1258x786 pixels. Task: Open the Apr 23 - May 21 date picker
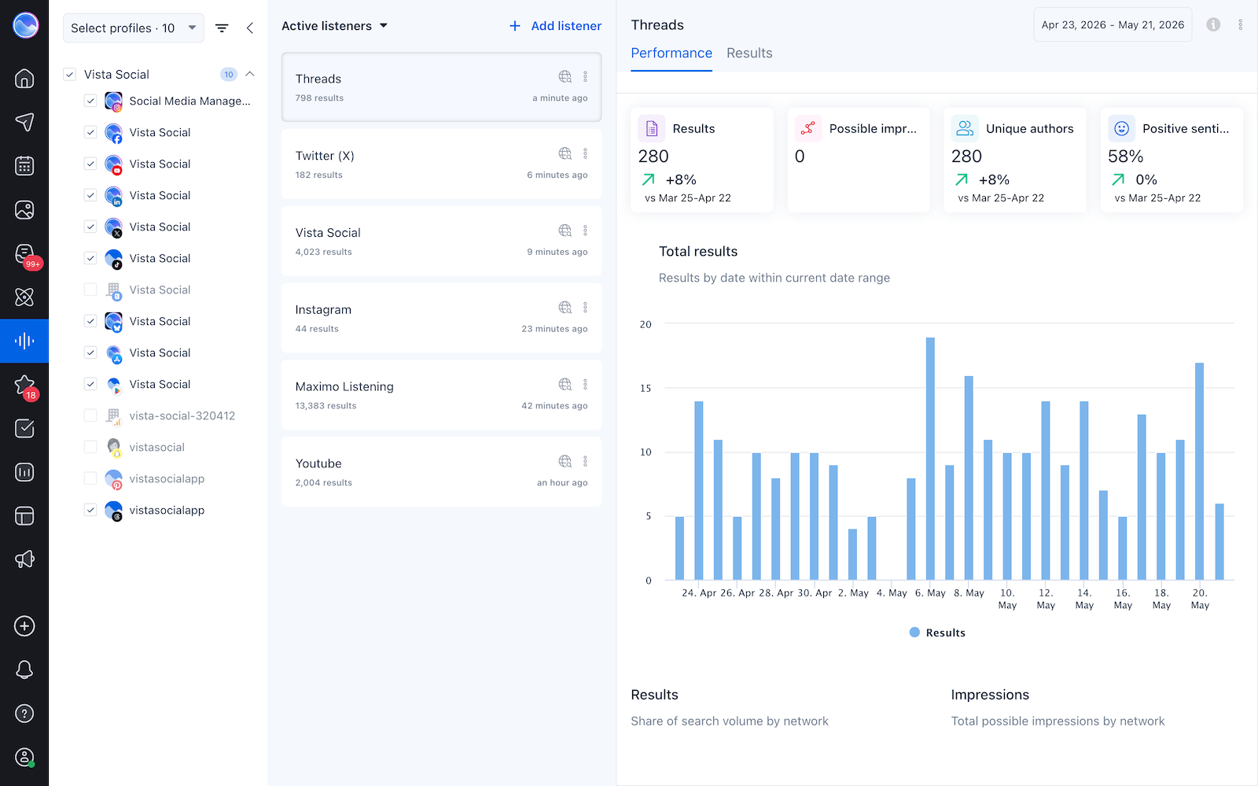[x=1113, y=24]
